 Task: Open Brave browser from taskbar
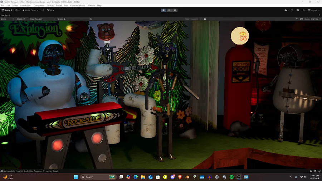(180, 177)
